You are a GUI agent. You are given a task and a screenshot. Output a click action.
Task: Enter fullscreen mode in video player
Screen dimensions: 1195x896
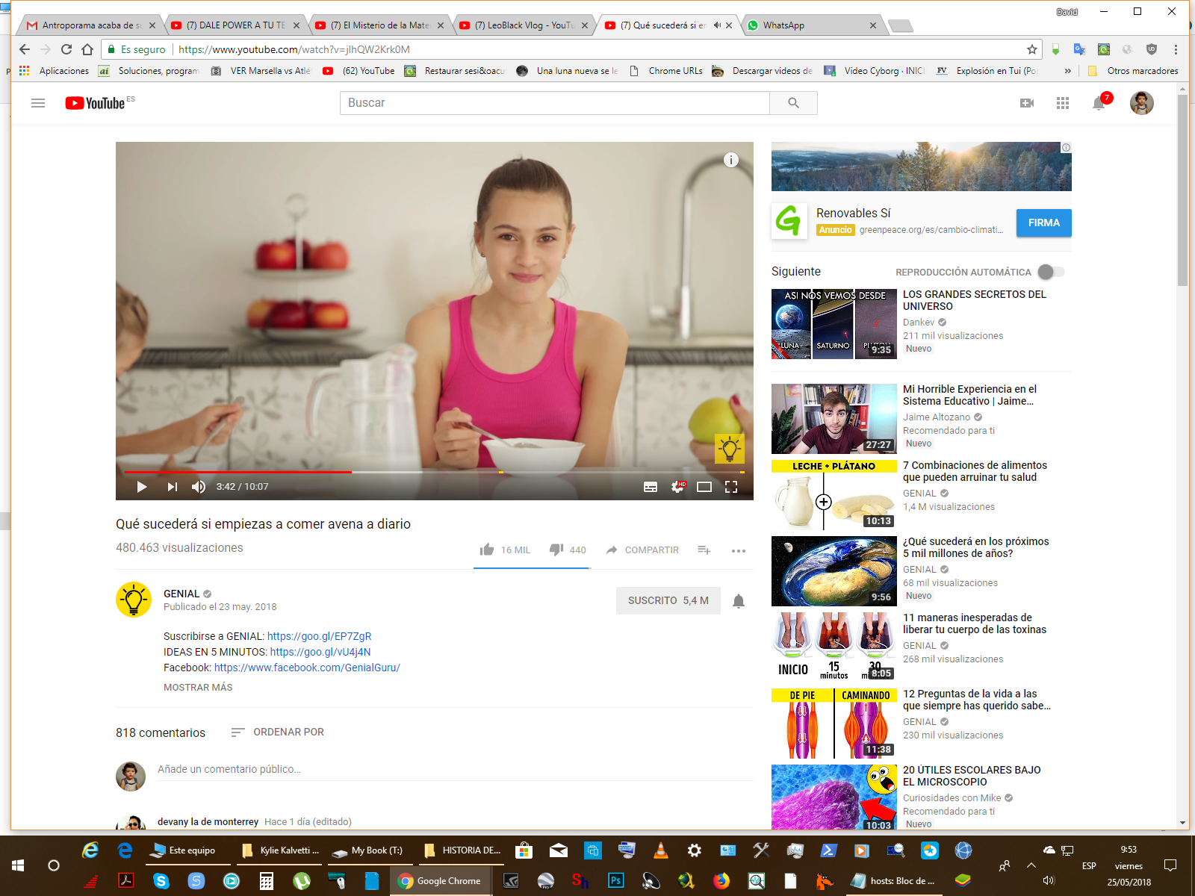click(731, 487)
